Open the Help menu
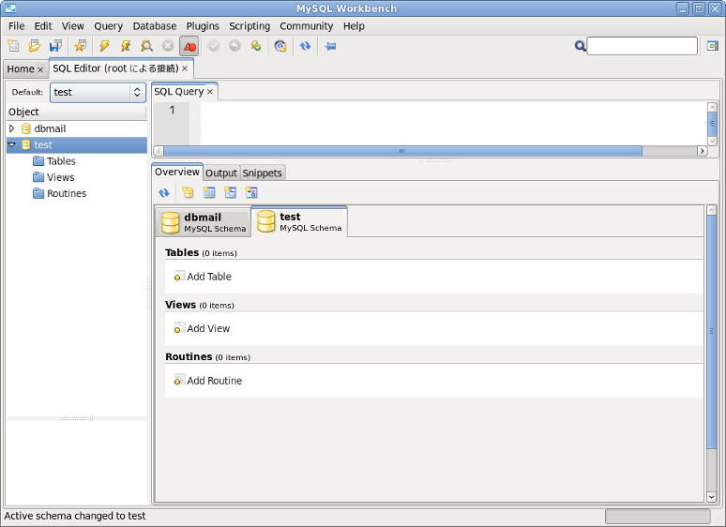726x527 pixels. tap(354, 26)
